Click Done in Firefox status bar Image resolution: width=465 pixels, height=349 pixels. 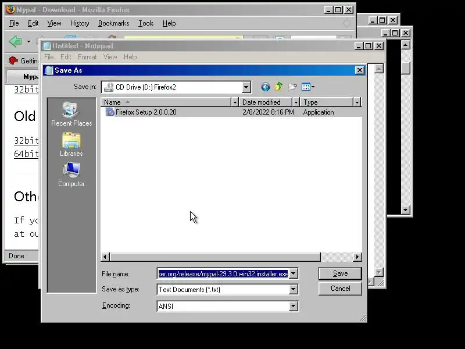16,256
